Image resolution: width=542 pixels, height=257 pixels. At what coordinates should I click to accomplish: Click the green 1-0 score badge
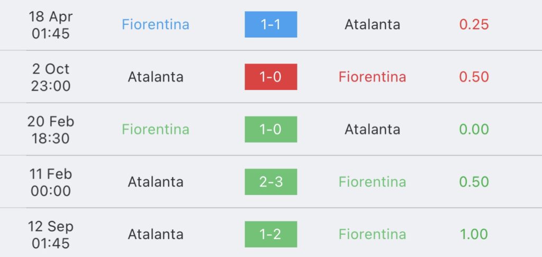click(x=270, y=129)
